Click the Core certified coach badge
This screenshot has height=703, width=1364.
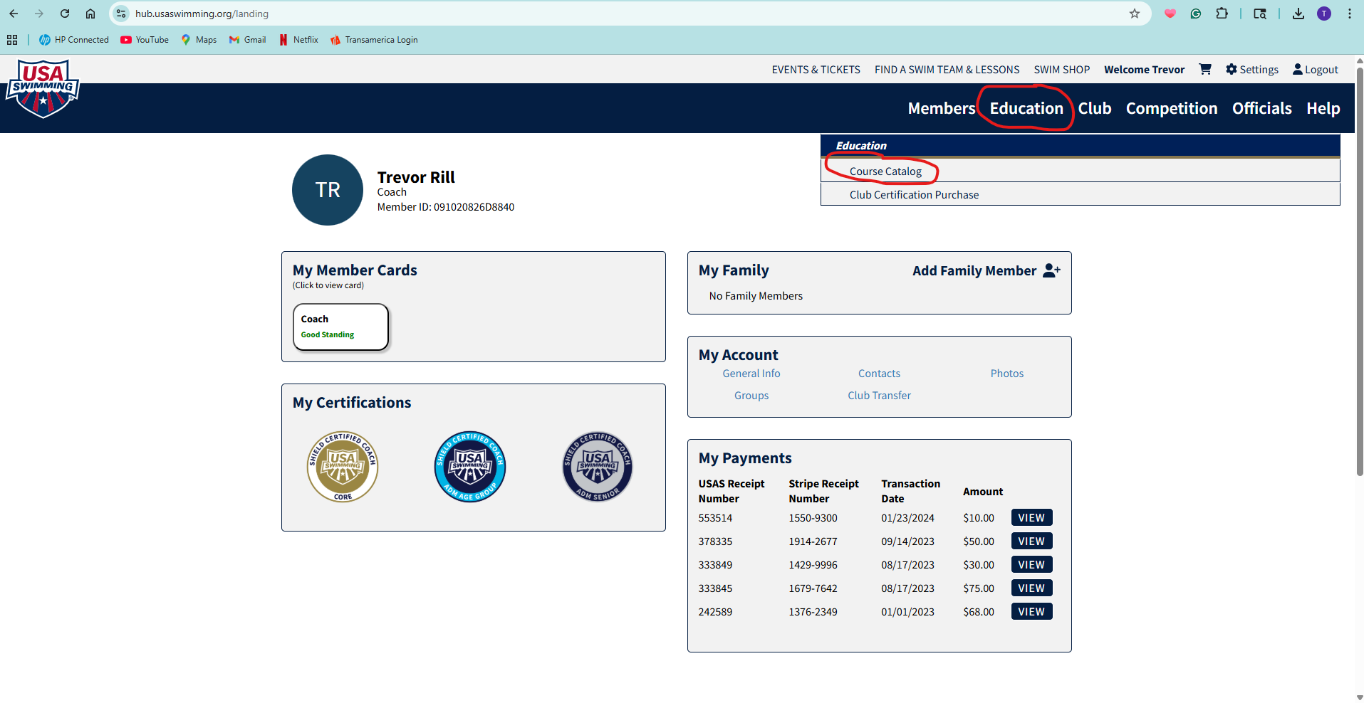343,467
